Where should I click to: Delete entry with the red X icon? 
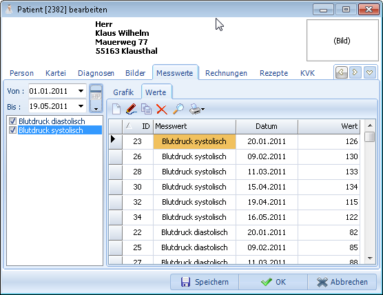coord(162,110)
